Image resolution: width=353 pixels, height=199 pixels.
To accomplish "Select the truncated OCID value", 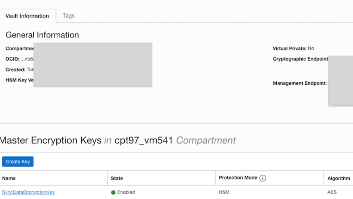I will pyautogui.click(x=27, y=59).
